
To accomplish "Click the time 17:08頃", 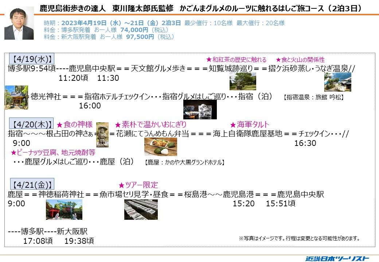I will (38, 241).
